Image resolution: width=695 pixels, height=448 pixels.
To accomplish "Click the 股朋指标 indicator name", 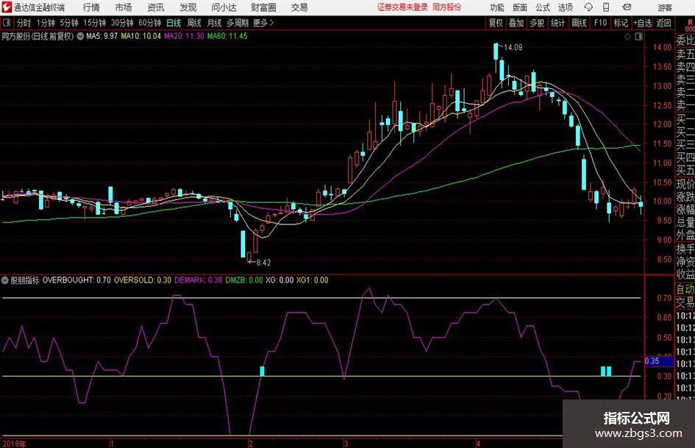I will (x=25, y=280).
